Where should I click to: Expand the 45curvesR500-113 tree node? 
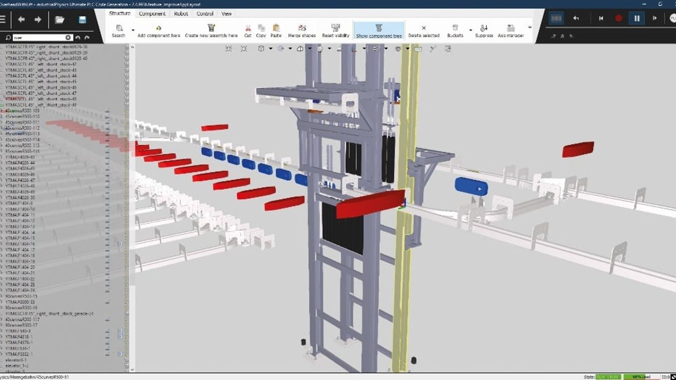point(2,134)
